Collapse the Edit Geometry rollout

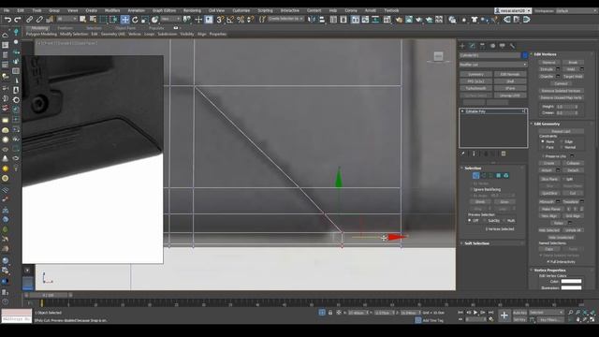click(x=547, y=124)
